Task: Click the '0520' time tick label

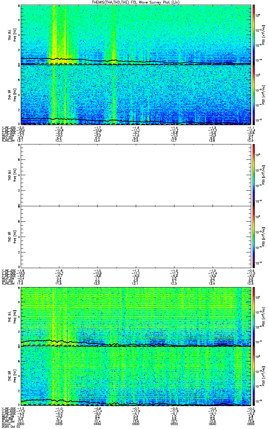Action: coord(174,424)
